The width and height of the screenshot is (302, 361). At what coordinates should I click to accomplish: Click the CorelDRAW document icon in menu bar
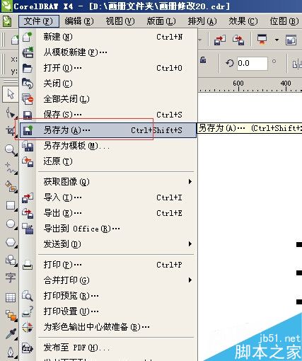[7, 21]
